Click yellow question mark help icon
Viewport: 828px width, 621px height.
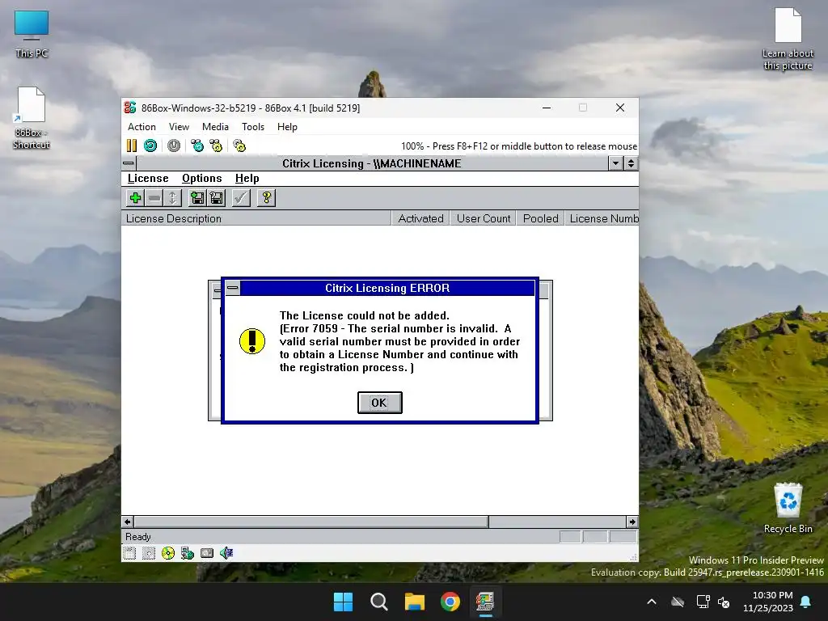(267, 198)
